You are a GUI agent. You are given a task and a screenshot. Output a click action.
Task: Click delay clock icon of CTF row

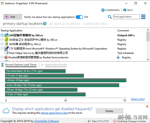(2, 48)
